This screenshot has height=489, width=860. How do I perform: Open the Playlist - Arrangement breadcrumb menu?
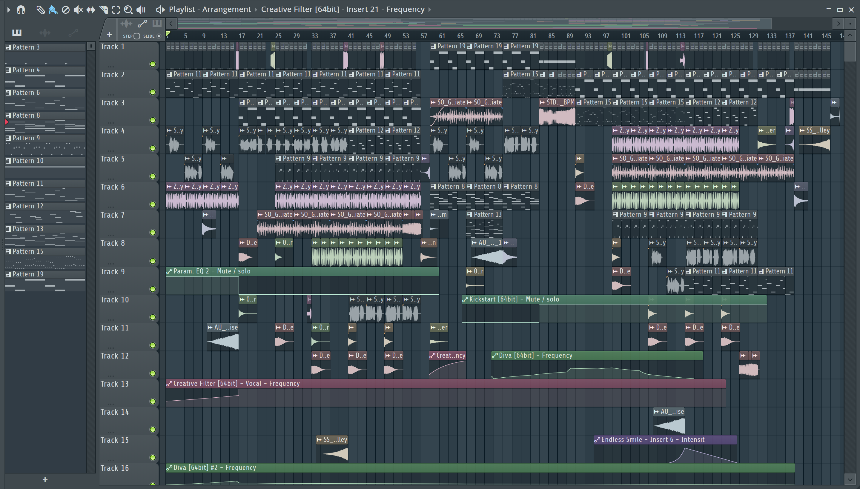210,10
